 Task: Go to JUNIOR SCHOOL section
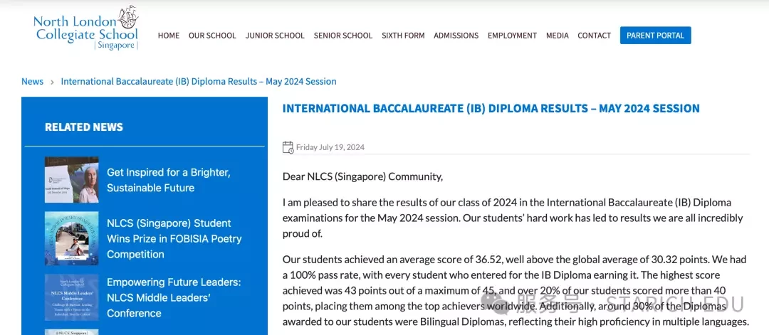coord(275,36)
